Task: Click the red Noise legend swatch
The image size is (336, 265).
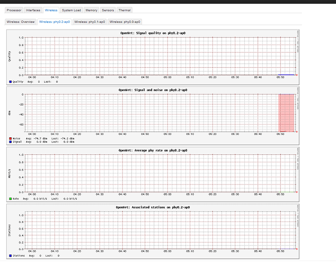Action: pos(10,138)
